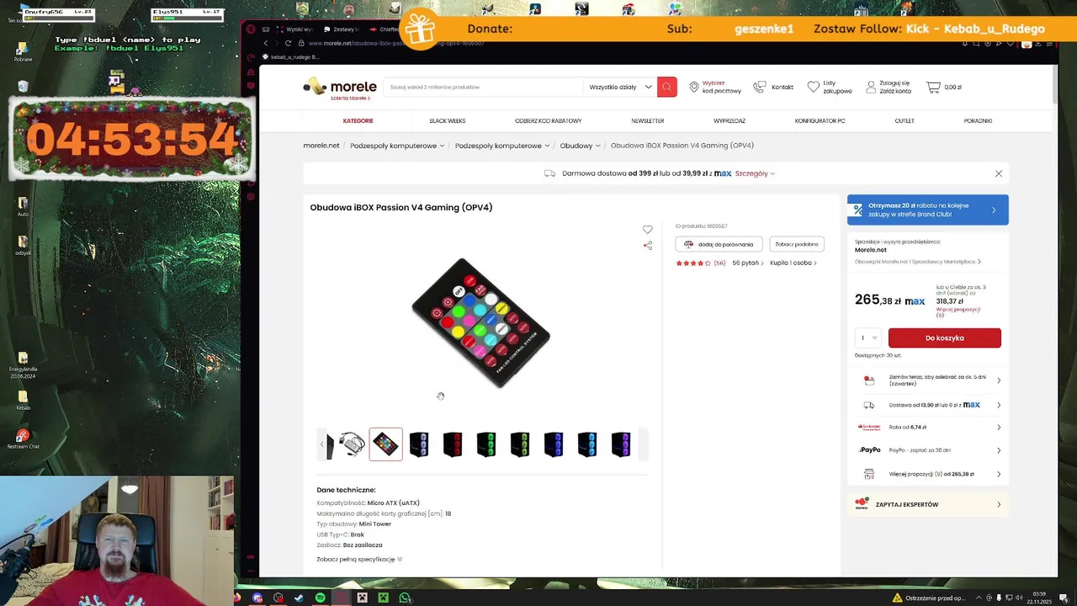
Task: Open the Ostrzeżenie przed op... tray notification
Action: pos(929,598)
